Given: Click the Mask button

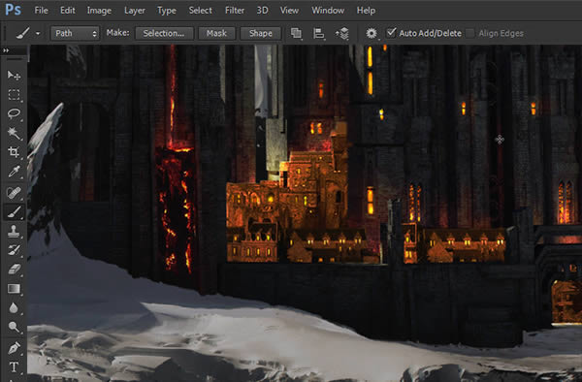Looking at the screenshot, I should [216, 33].
